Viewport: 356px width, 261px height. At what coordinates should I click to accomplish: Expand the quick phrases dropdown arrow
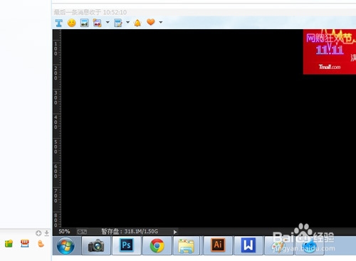pos(127,22)
